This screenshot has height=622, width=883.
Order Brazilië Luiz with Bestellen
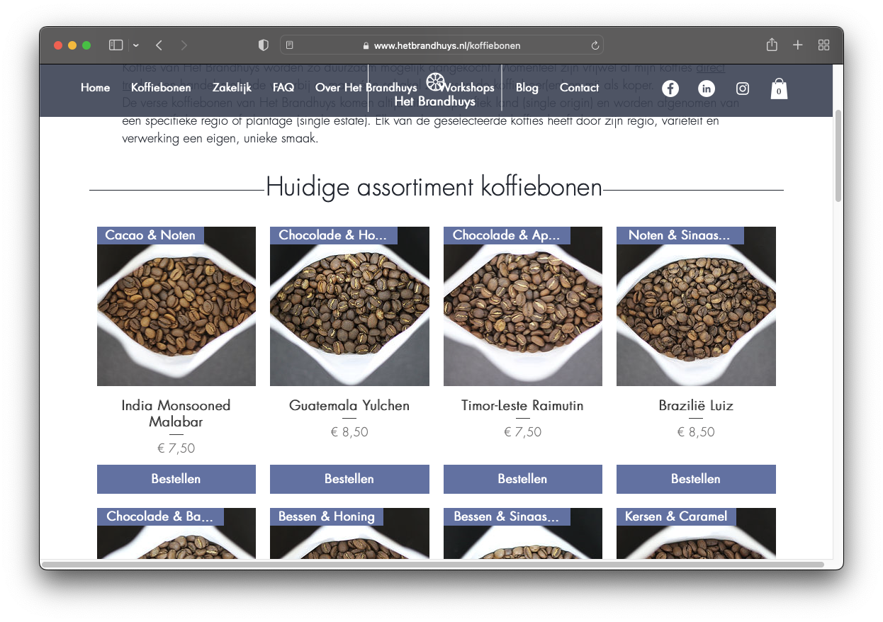click(696, 479)
